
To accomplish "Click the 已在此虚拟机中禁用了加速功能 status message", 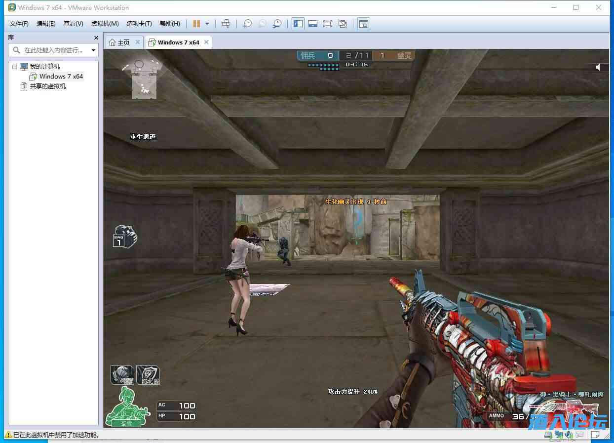I will [56, 435].
